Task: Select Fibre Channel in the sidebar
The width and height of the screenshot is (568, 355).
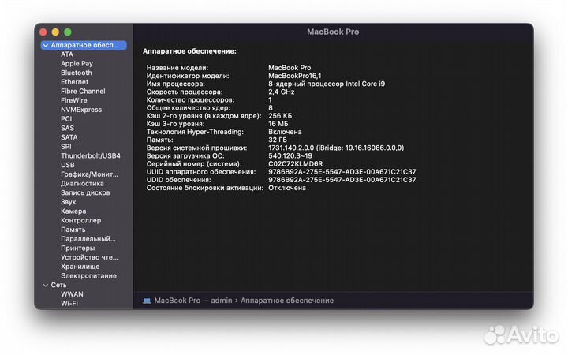Action: click(83, 92)
